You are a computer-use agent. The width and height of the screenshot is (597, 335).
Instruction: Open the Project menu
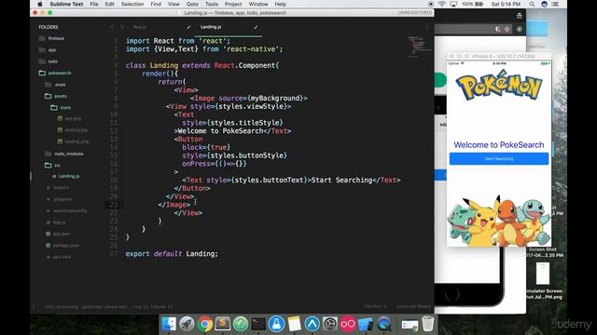pyautogui.click(x=233, y=4)
